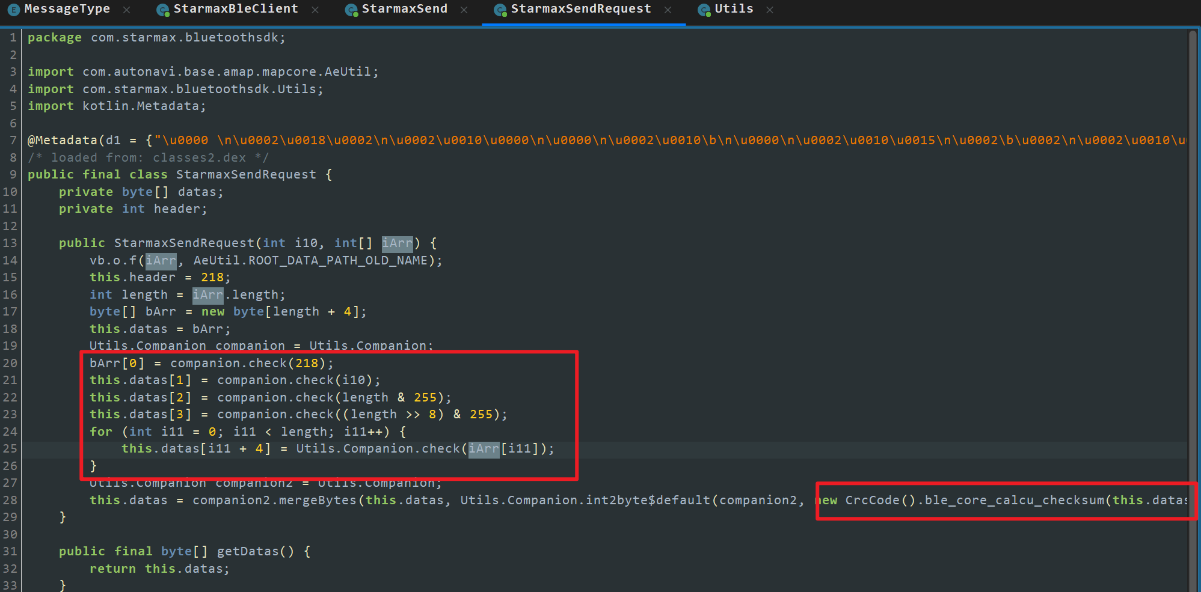Click 'int length = iArr.length' statement
The image size is (1201, 592).
pyautogui.click(x=188, y=294)
